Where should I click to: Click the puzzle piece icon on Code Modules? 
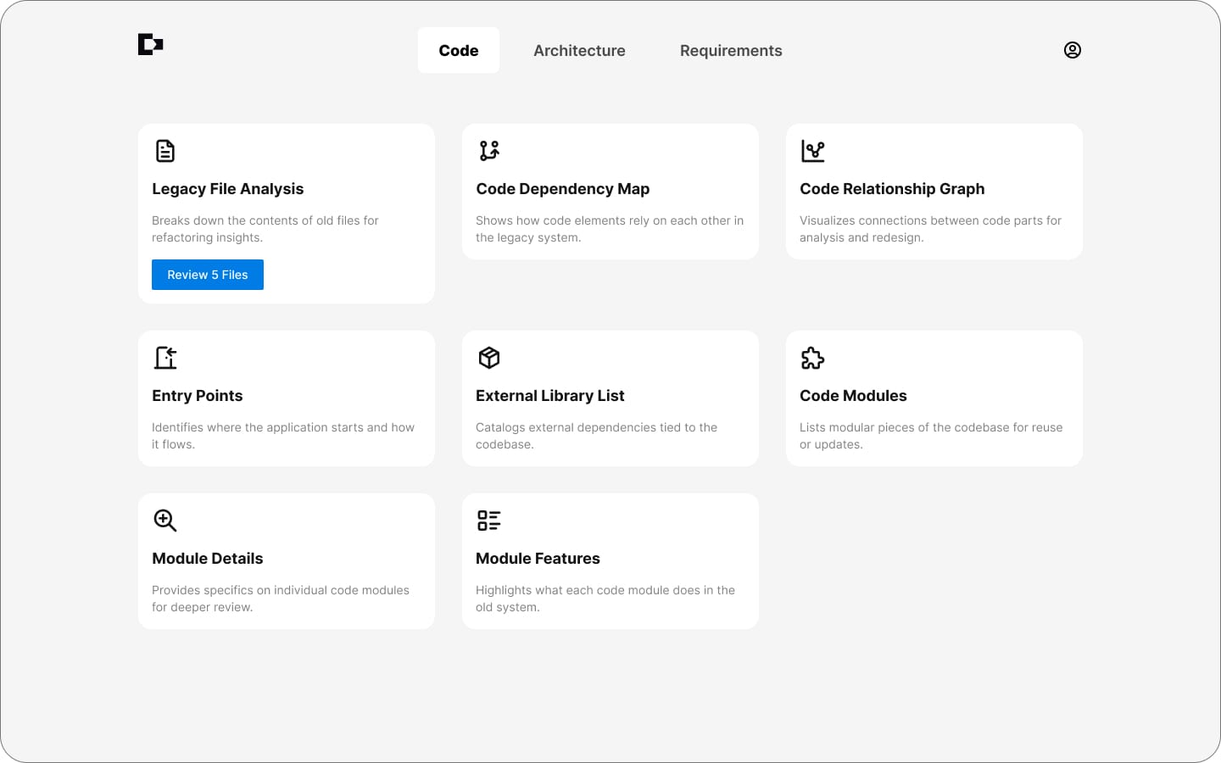[x=812, y=358]
